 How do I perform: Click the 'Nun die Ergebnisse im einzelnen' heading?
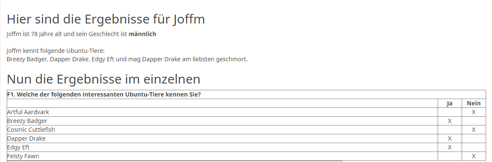coord(104,79)
